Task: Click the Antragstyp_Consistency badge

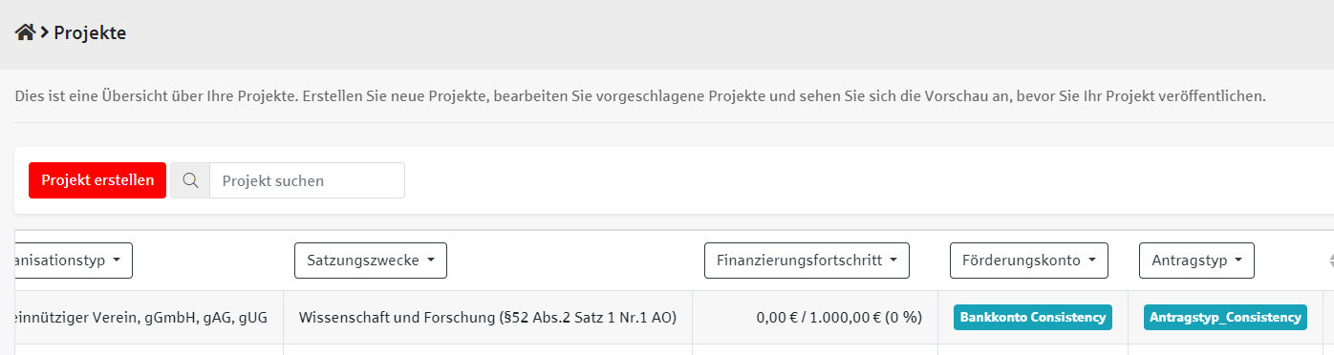Action: (x=1225, y=318)
